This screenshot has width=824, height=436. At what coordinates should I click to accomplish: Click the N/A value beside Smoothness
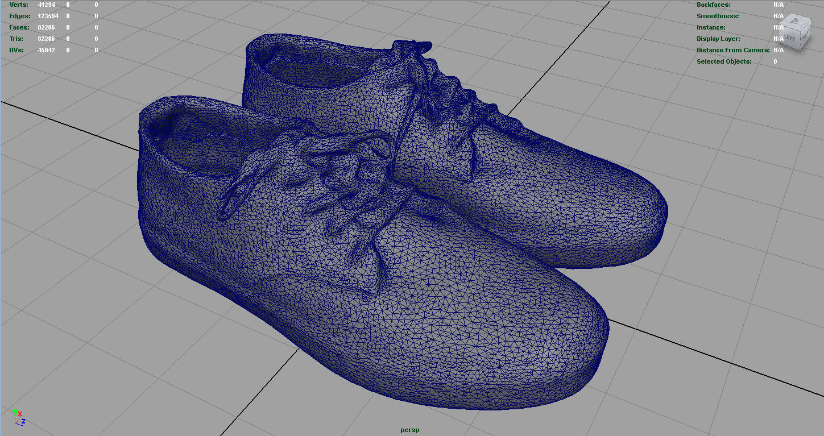click(779, 16)
